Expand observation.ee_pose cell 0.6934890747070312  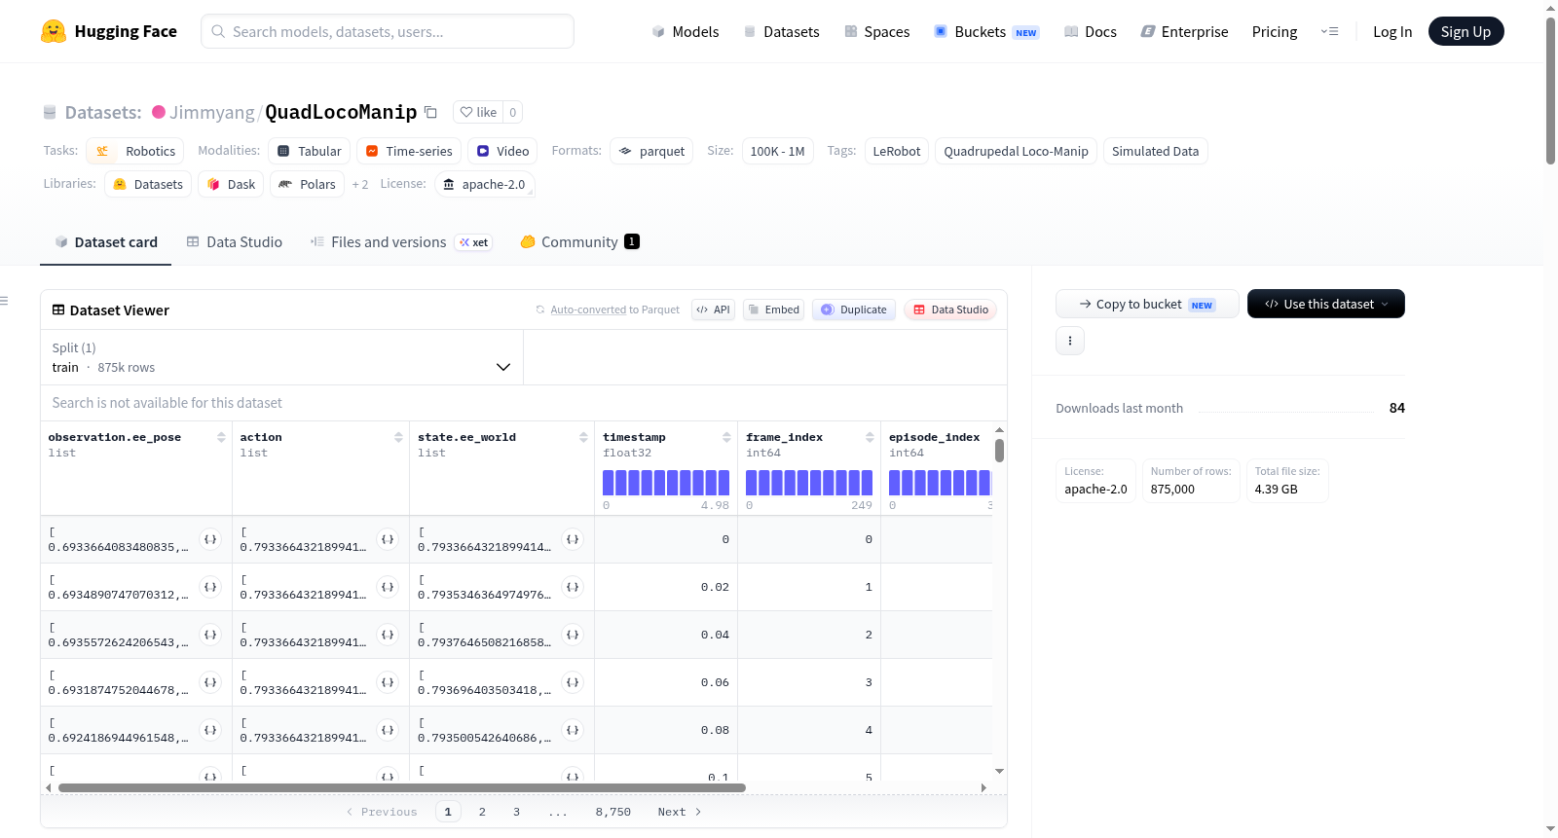(210, 587)
